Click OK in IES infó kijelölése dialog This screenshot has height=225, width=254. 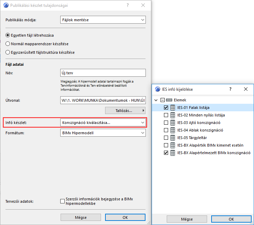coord(231,219)
